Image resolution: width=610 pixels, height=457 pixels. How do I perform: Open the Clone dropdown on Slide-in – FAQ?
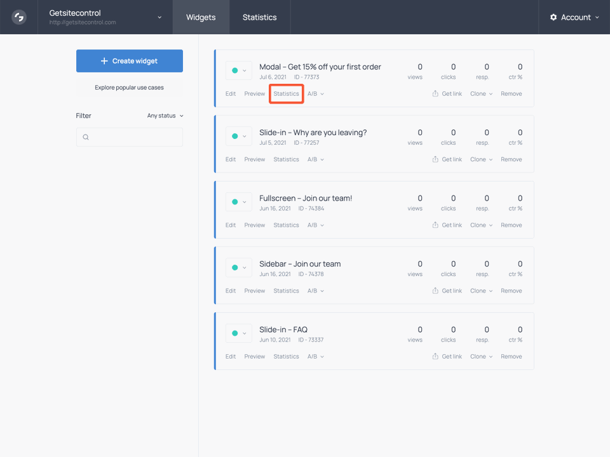click(481, 356)
